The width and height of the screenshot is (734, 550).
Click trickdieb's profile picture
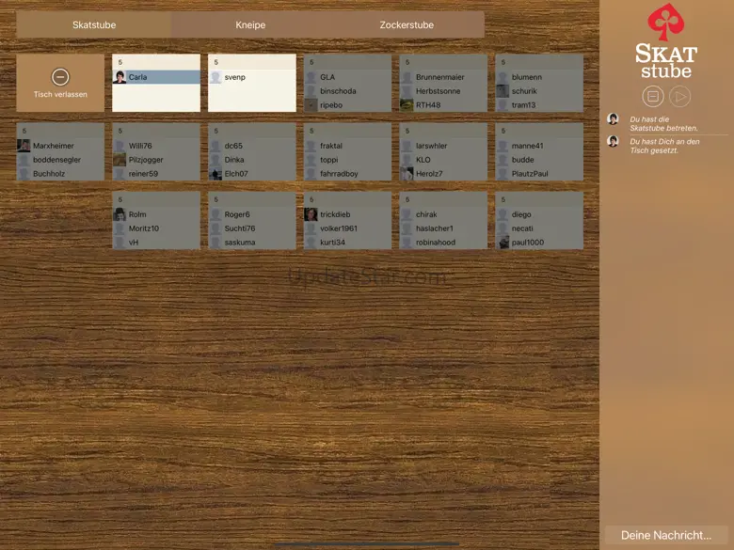[311, 214]
